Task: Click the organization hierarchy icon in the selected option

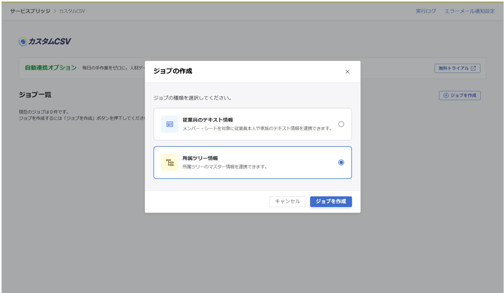Action: [x=169, y=162]
